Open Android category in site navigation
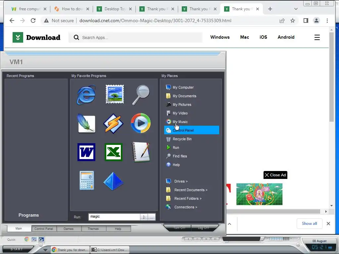The height and width of the screenshot is (254, 339). point(286,37)
